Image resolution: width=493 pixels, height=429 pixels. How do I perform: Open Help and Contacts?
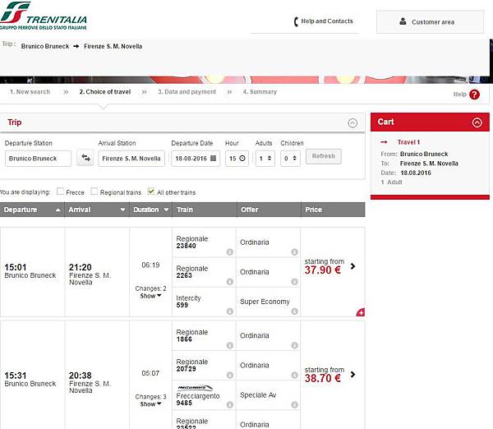point(324,21)
